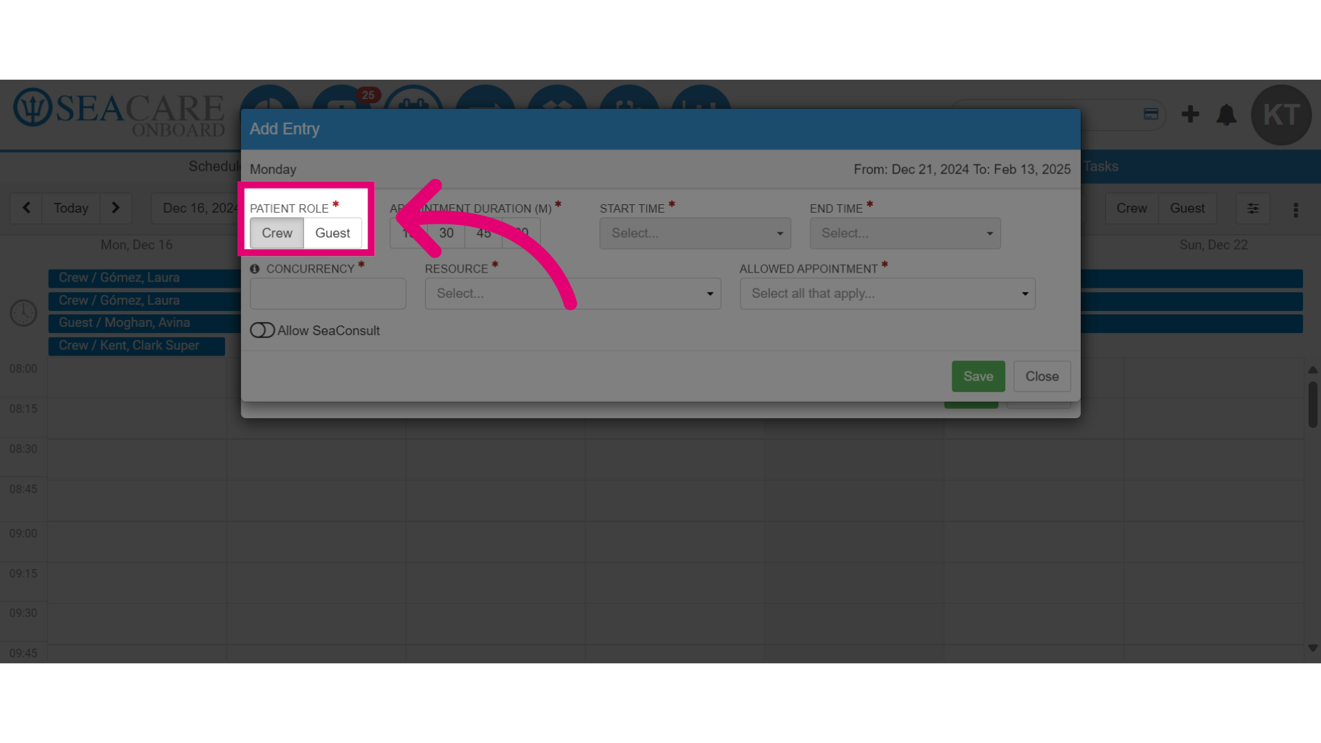The image size is (1321, 743).
Task: Choose 30 minute appointment duration
Action: [447, 233]
